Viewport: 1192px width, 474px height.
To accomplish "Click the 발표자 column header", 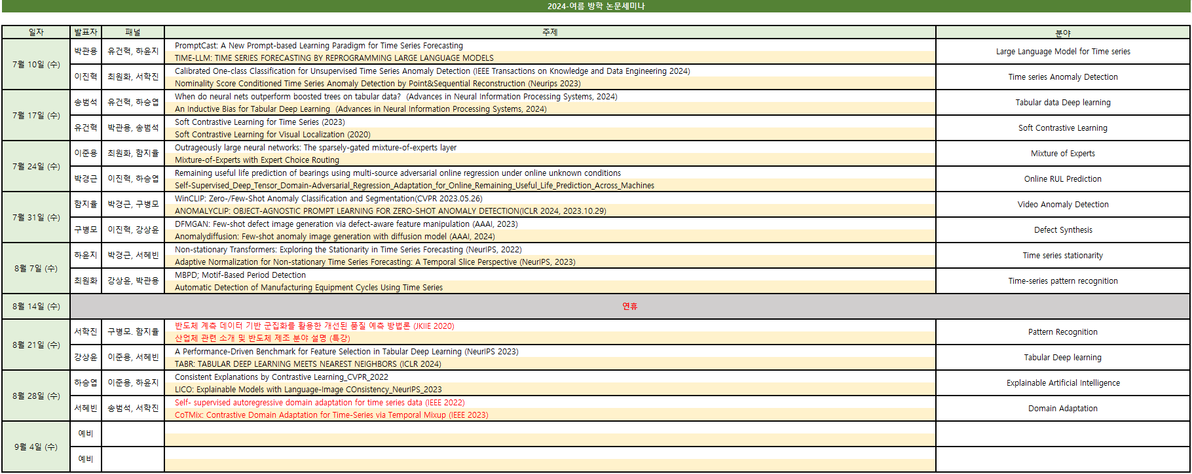I will point(86,32).
